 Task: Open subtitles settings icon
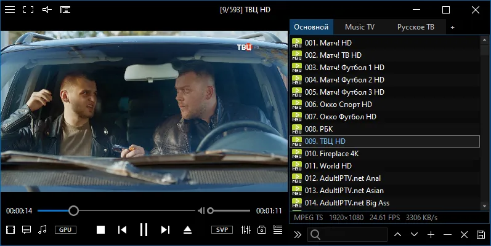26,230
